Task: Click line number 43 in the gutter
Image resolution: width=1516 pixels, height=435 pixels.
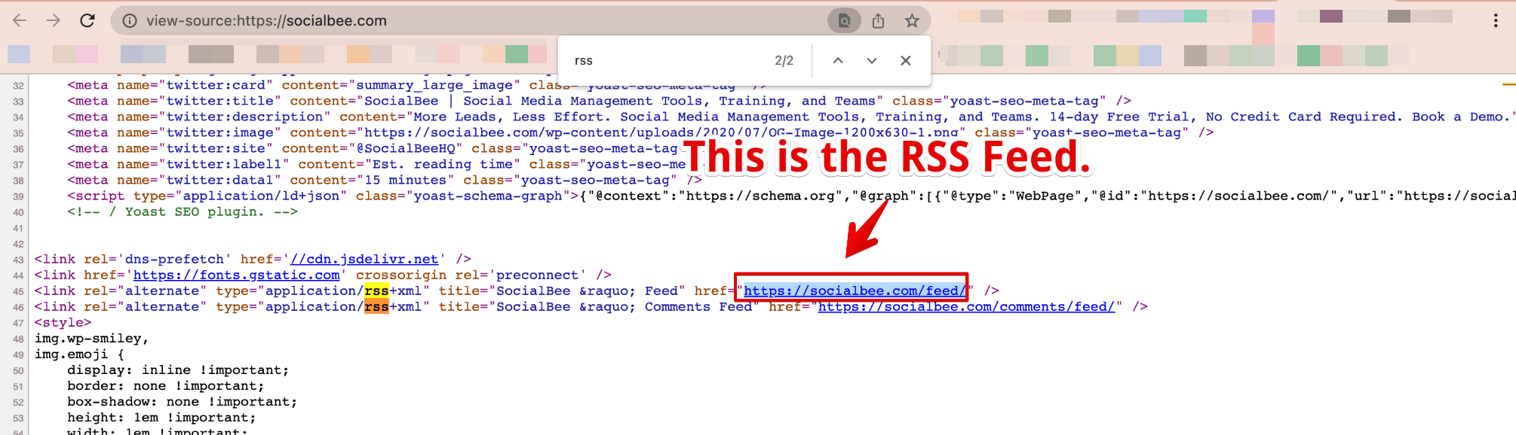Action: coord(18,260)
